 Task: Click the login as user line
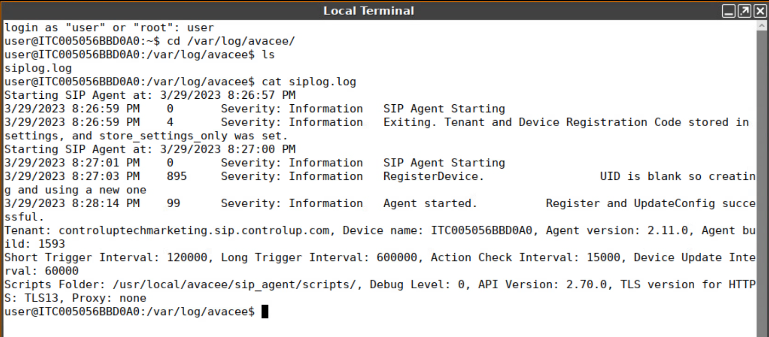click(x=109, y=27)
